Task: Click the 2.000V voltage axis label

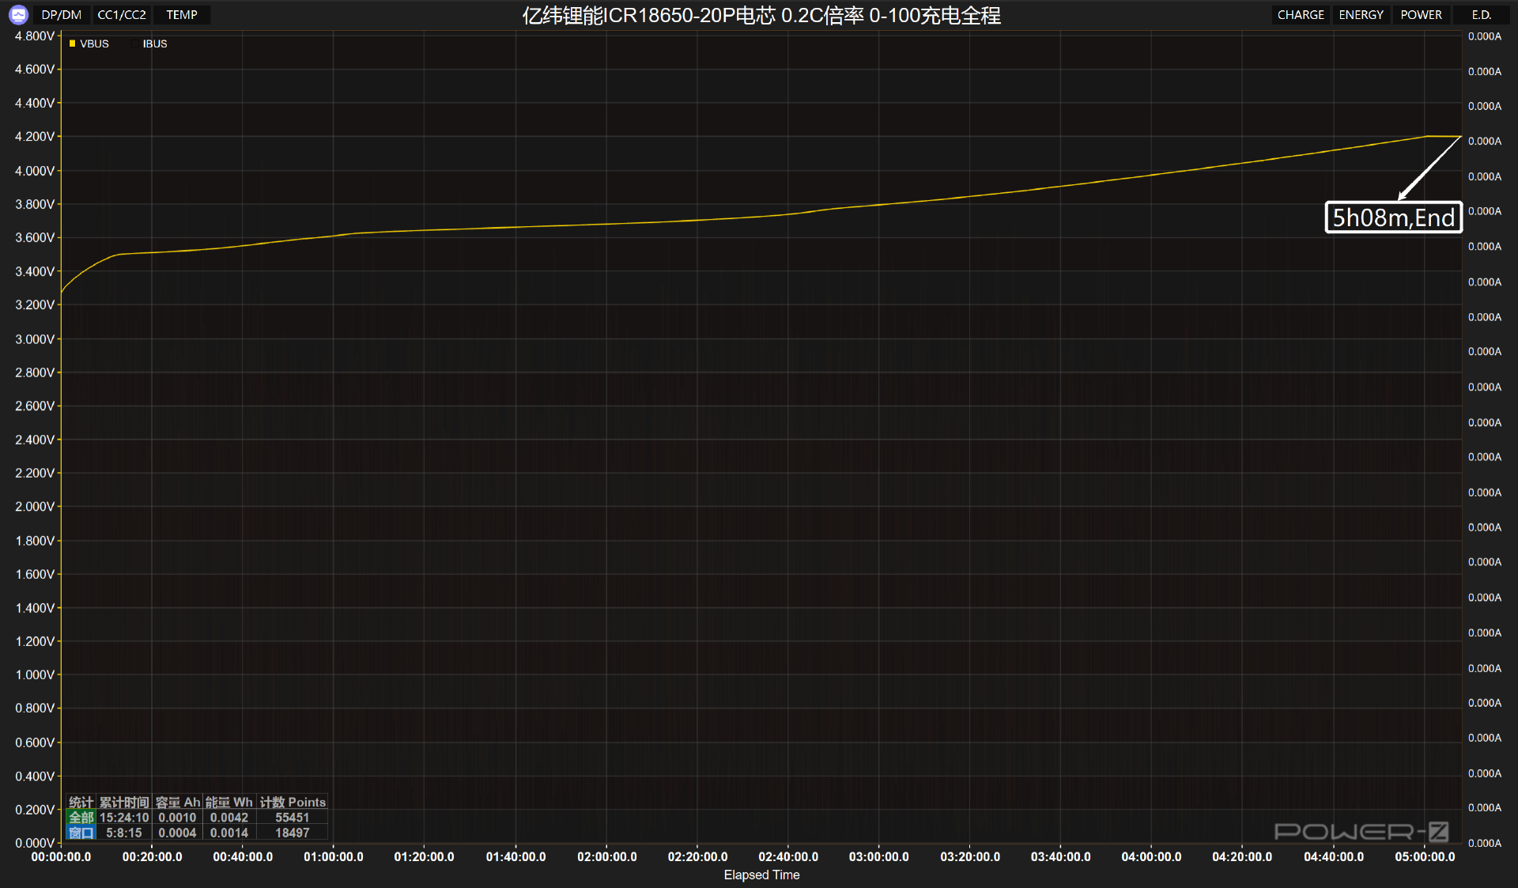Action: point(35,506)
